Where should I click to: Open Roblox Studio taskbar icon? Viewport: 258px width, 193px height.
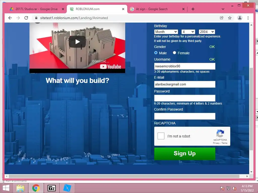tap(67, 188)
